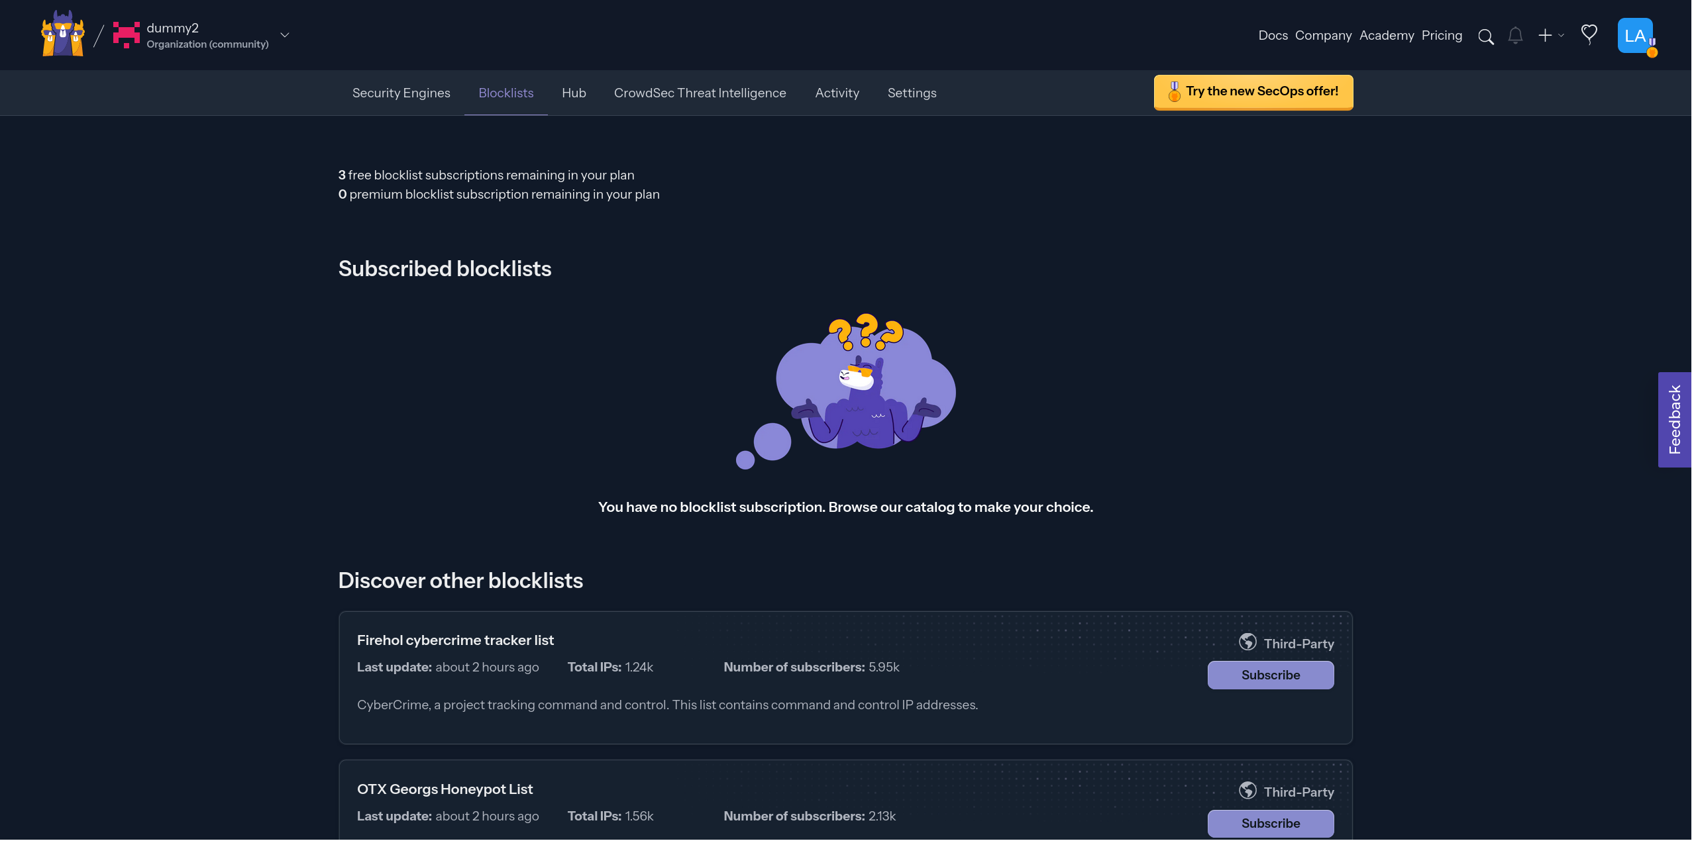Open the search icon in top navigation
The height and width of the screenshot is (841, 1696).
pyautogui.click(x=1485, y=34)
